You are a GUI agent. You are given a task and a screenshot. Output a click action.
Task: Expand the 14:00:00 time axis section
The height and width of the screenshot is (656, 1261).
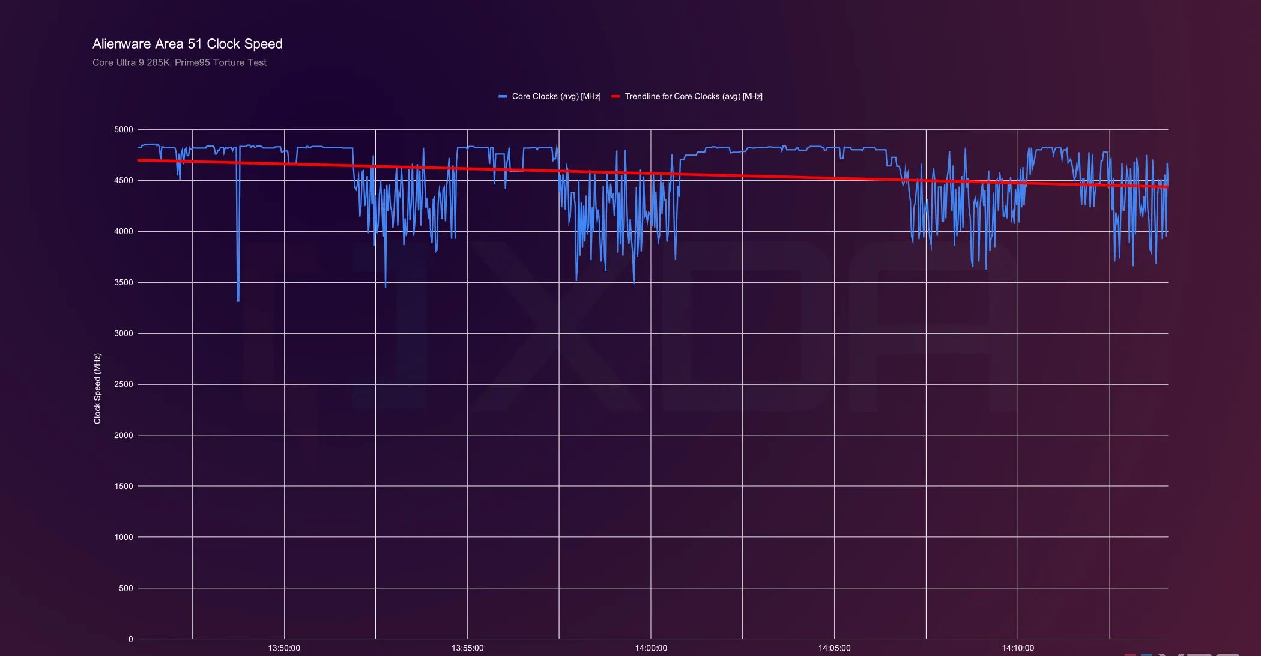pos(650,648)
